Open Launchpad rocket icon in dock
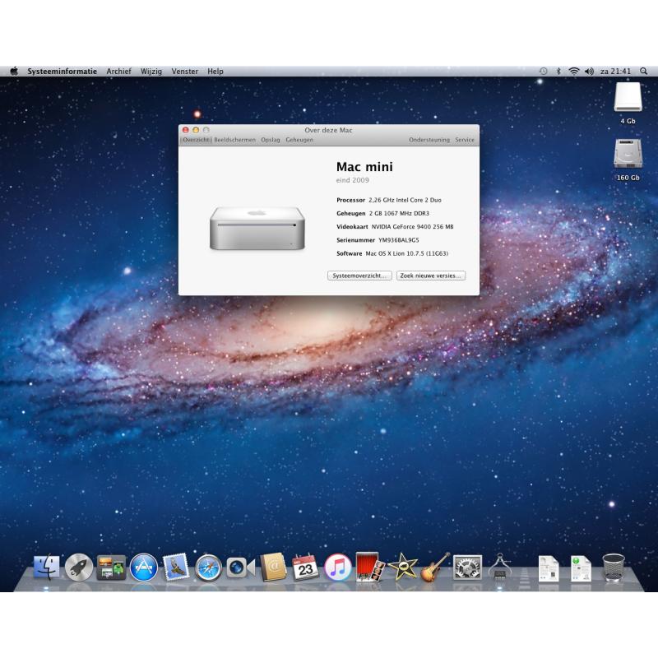The width and height of the screenshot is (658, 658). pos(79,568)
